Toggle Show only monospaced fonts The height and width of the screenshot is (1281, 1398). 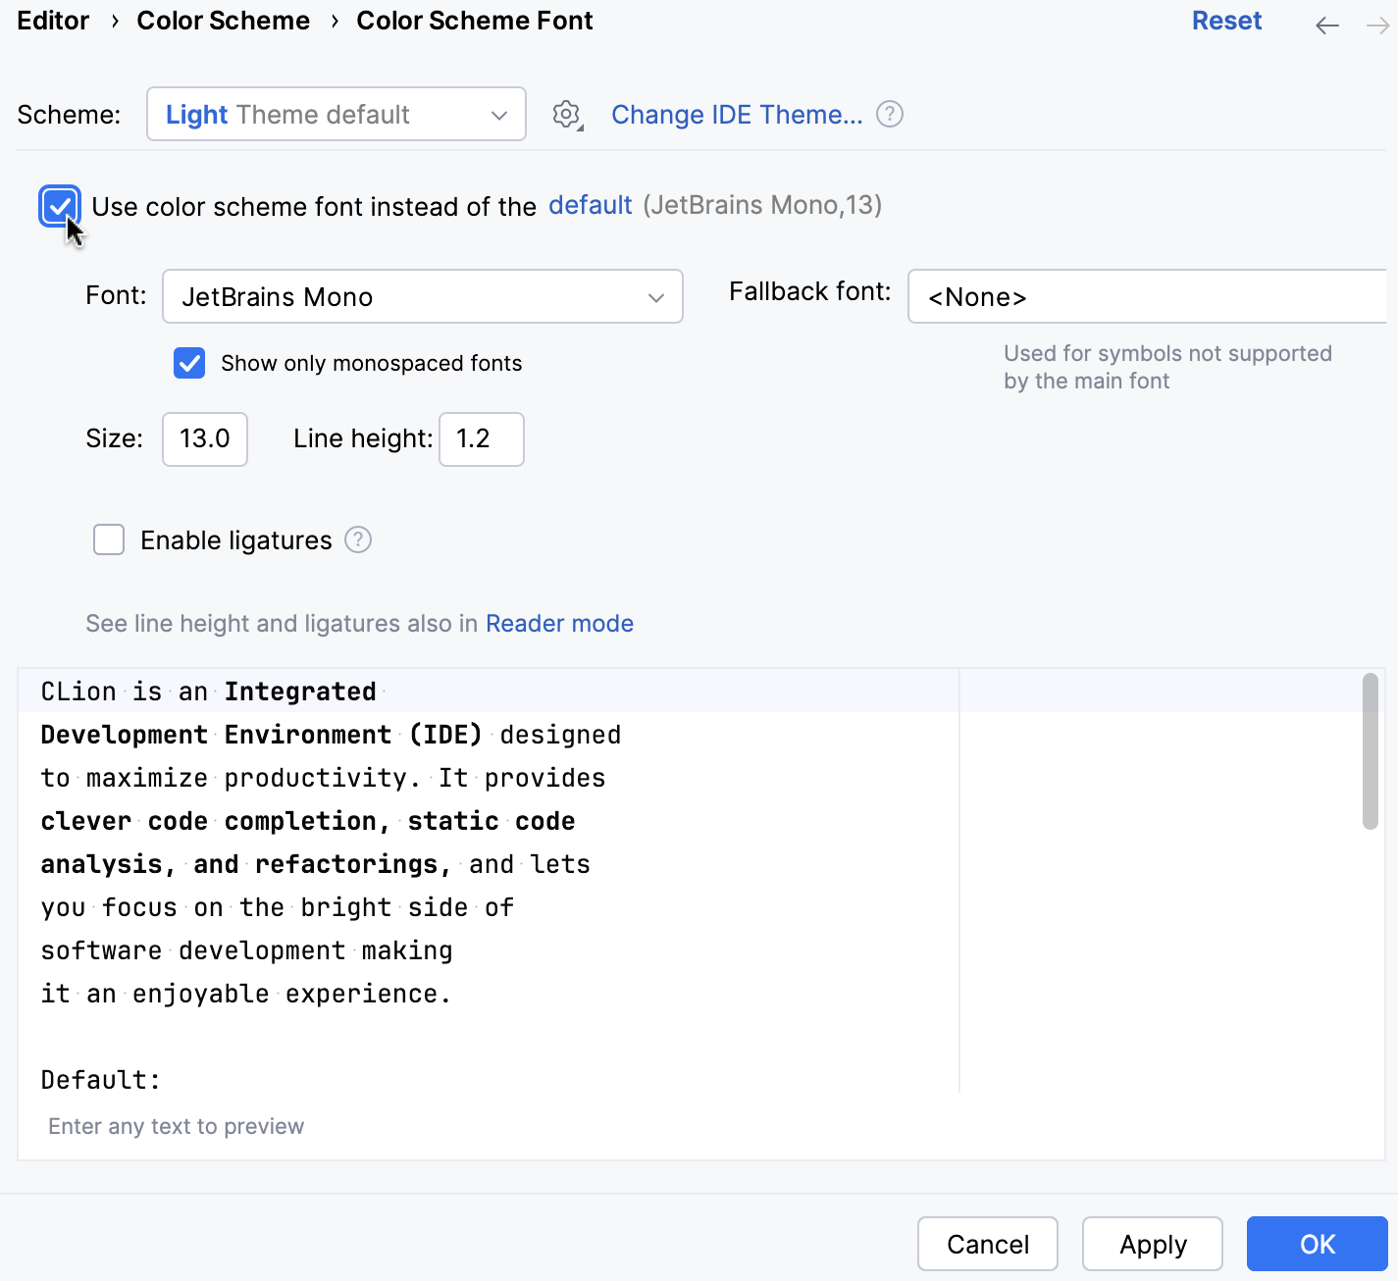tap(188, 363)
